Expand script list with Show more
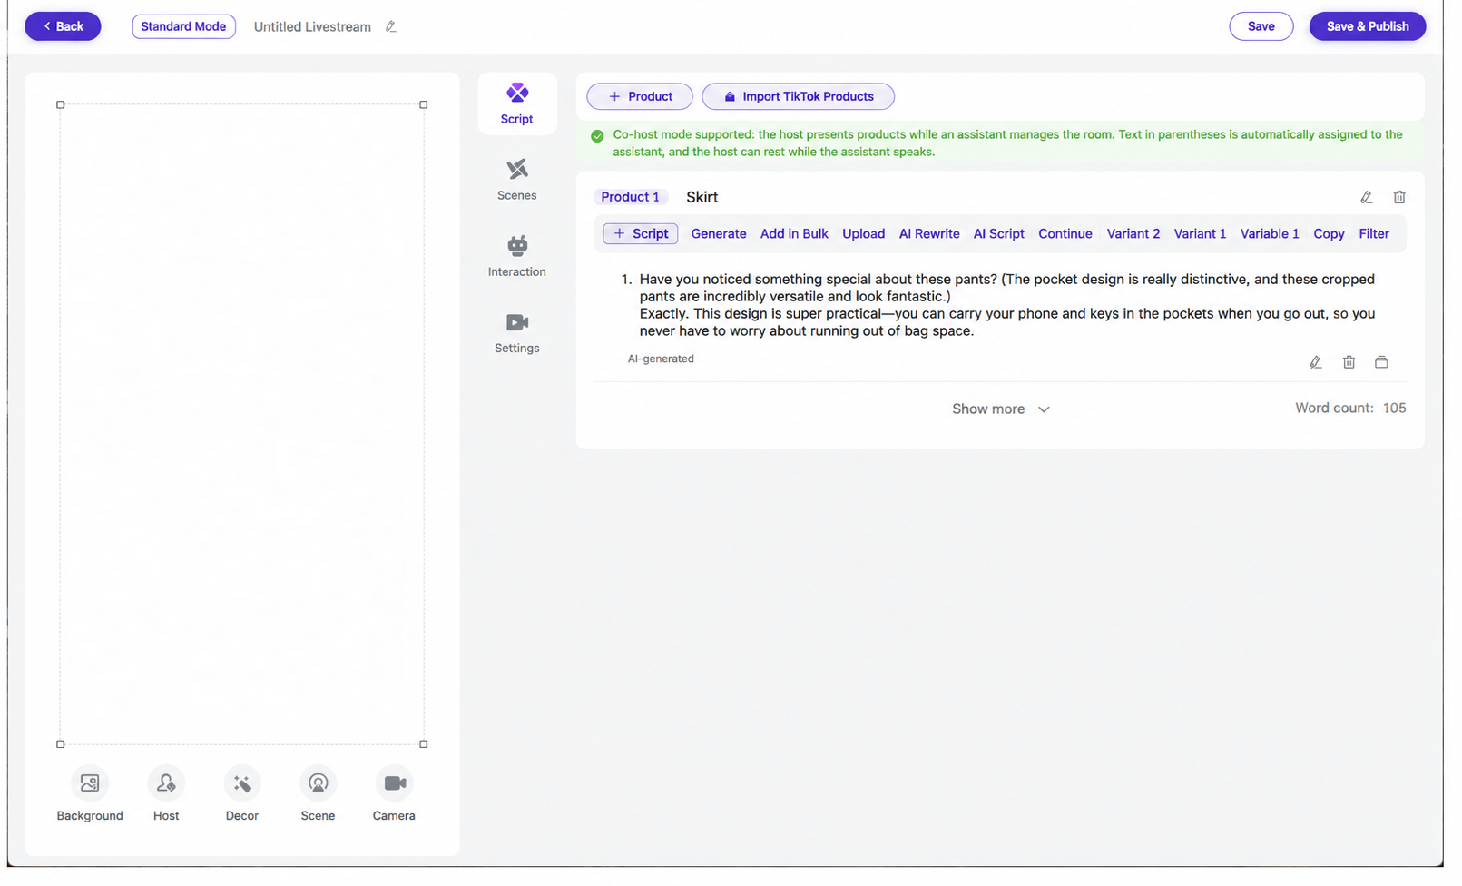This screenshot has height=886, width=1462. coord(1000,409)
